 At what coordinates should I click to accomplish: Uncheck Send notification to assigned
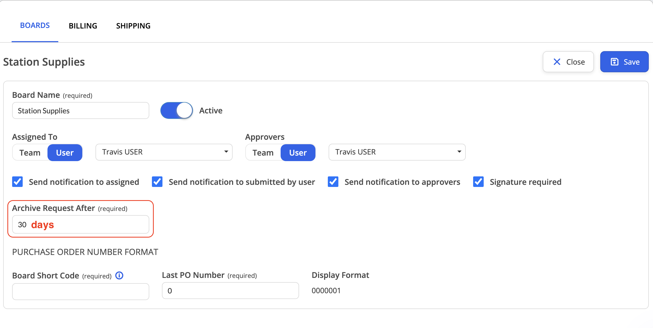17,182
